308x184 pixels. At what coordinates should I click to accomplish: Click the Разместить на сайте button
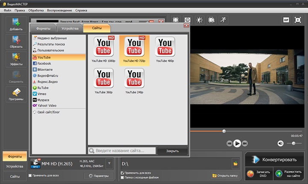tap(289, 174)
